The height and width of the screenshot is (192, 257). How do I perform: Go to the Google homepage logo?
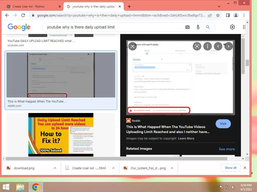[19, 27]
